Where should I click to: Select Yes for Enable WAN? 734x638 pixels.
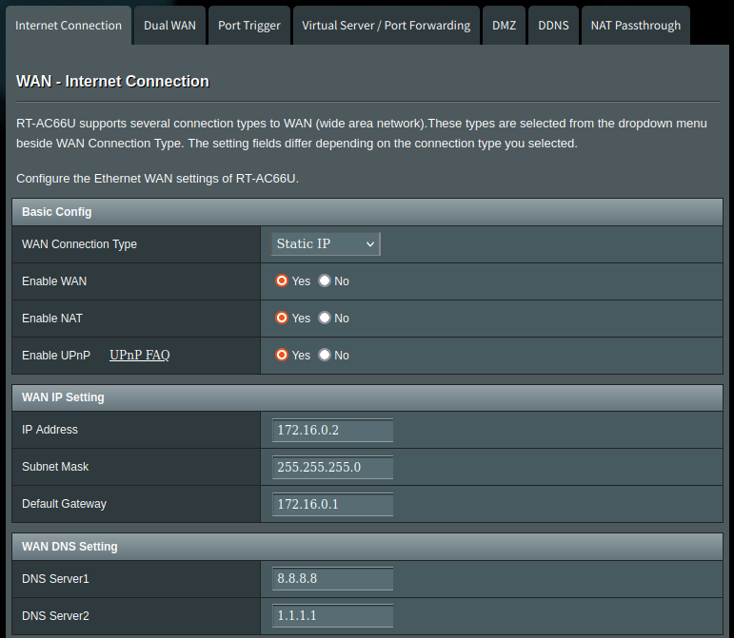(282, 281)
